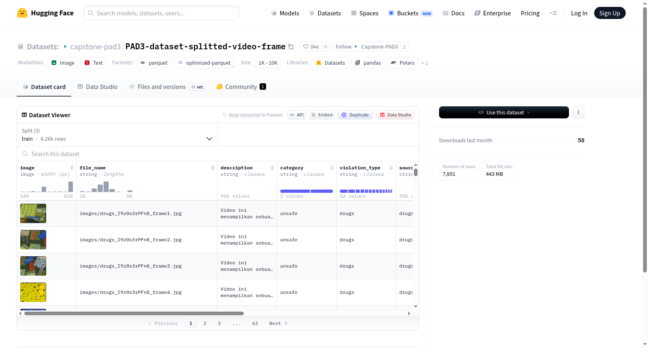Open the thumbnail for drugs frame4 row
This screenshot has height=348, width=648.
click(x=33, y=292)
